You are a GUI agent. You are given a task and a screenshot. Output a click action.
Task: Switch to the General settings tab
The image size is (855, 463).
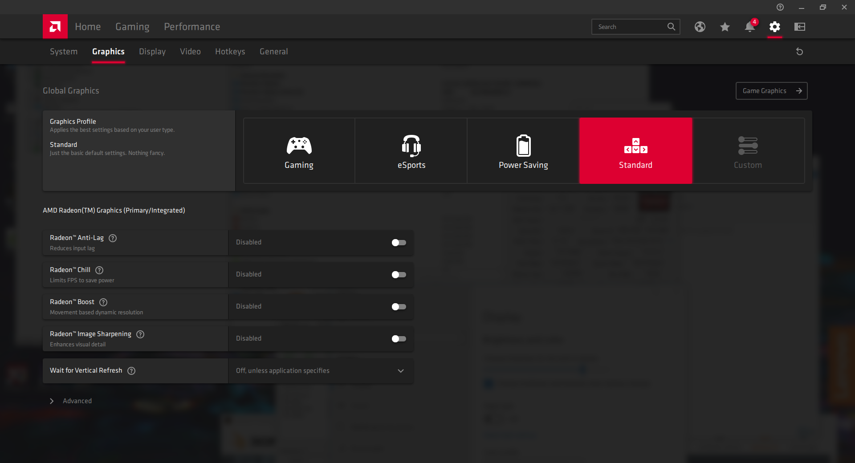pos(274,52)
